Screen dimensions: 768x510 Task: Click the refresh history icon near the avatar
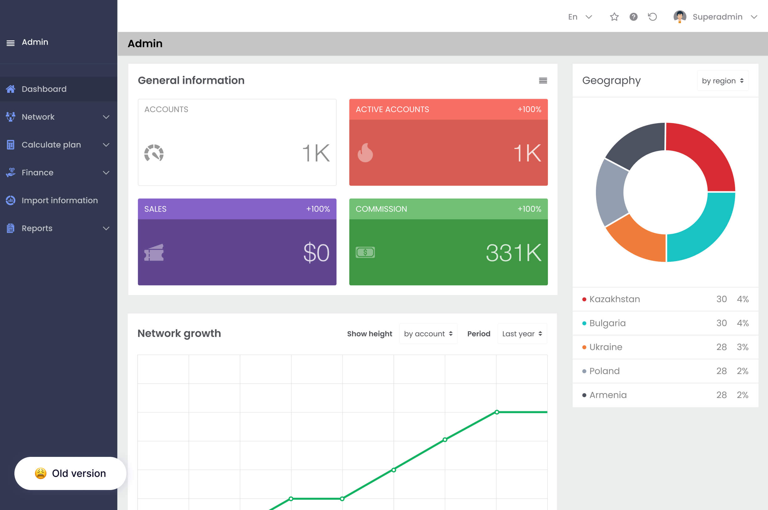[x=652, y=17]
